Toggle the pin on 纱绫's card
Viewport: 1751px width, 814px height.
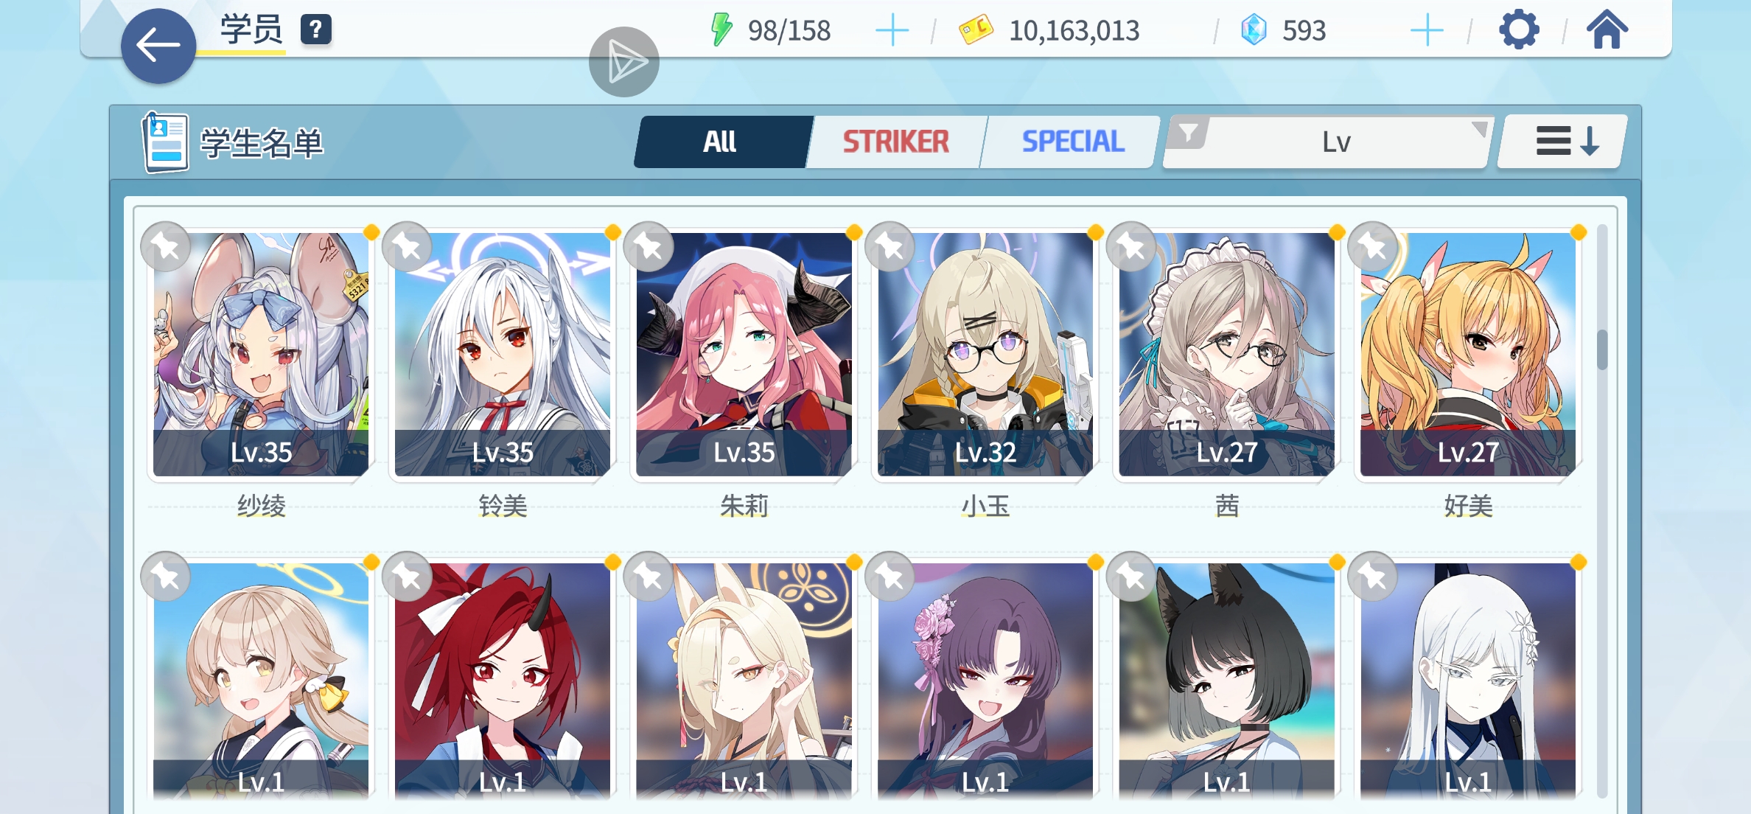(x=166, y=246)
